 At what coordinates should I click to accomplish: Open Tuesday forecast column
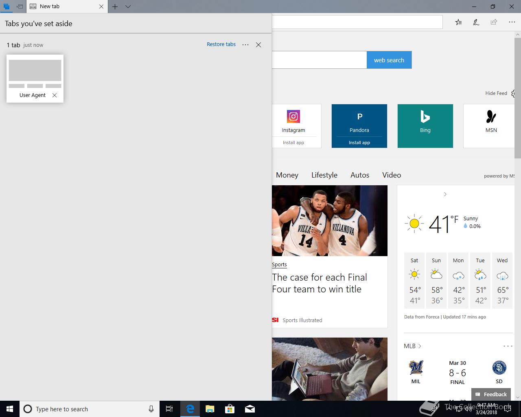(480, 281)
